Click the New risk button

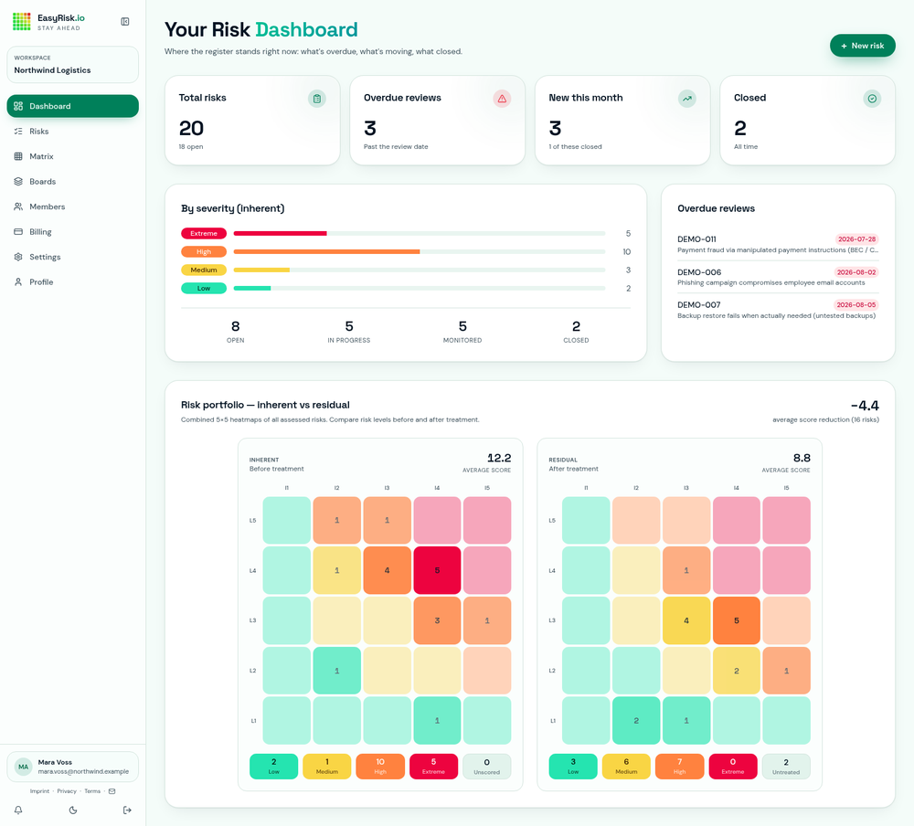tap(862, 46)
